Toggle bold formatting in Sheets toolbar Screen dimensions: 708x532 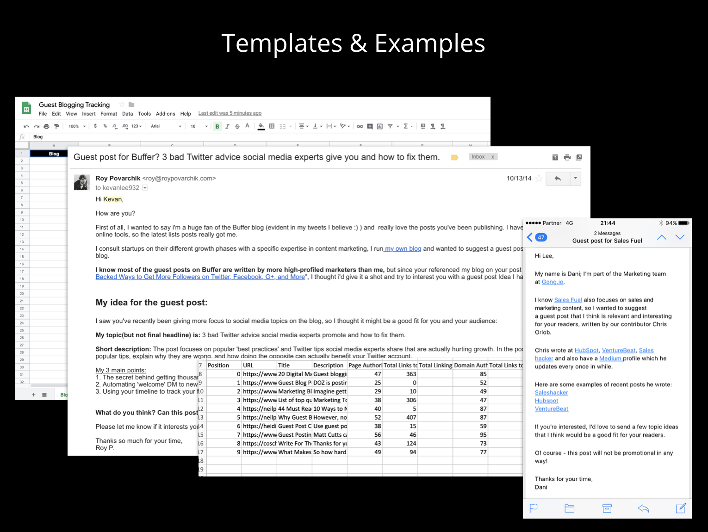217,126
